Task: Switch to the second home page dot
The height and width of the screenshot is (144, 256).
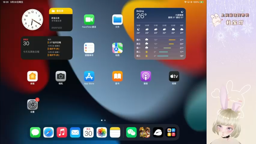Action: click(x=105, y=120)
